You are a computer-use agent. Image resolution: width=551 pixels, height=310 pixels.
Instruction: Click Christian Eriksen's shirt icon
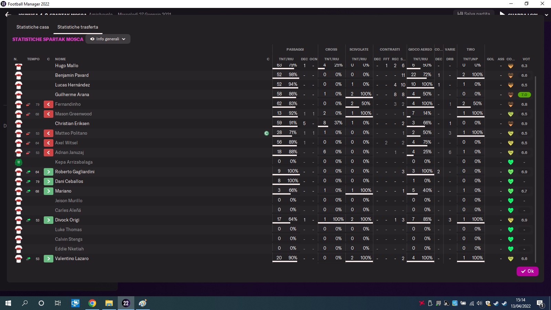[x=19, y=123]
